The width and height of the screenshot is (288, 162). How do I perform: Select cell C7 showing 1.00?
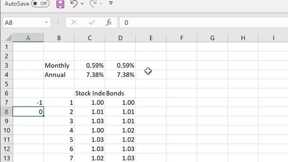click(90, 103)
